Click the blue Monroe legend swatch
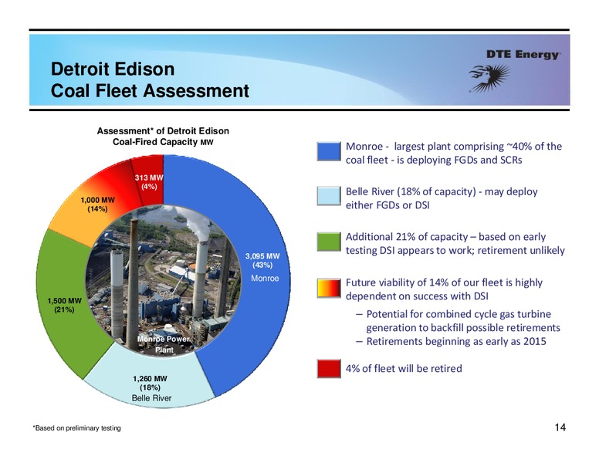Viewport: 599px width, 463px height. 329,151
